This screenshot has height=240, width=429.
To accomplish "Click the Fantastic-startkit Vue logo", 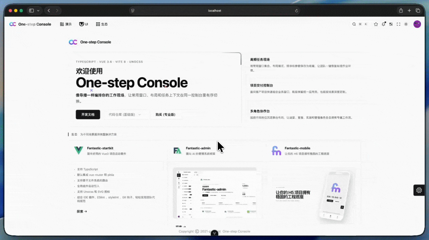I will [79, 151].
